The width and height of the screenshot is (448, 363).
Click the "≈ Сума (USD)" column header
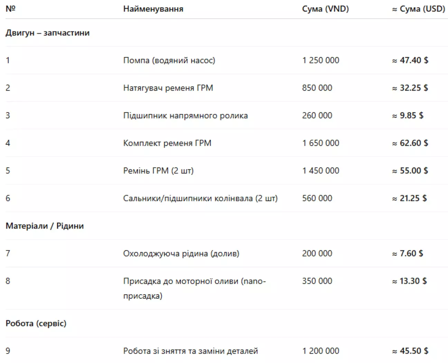tap(418, 9)
